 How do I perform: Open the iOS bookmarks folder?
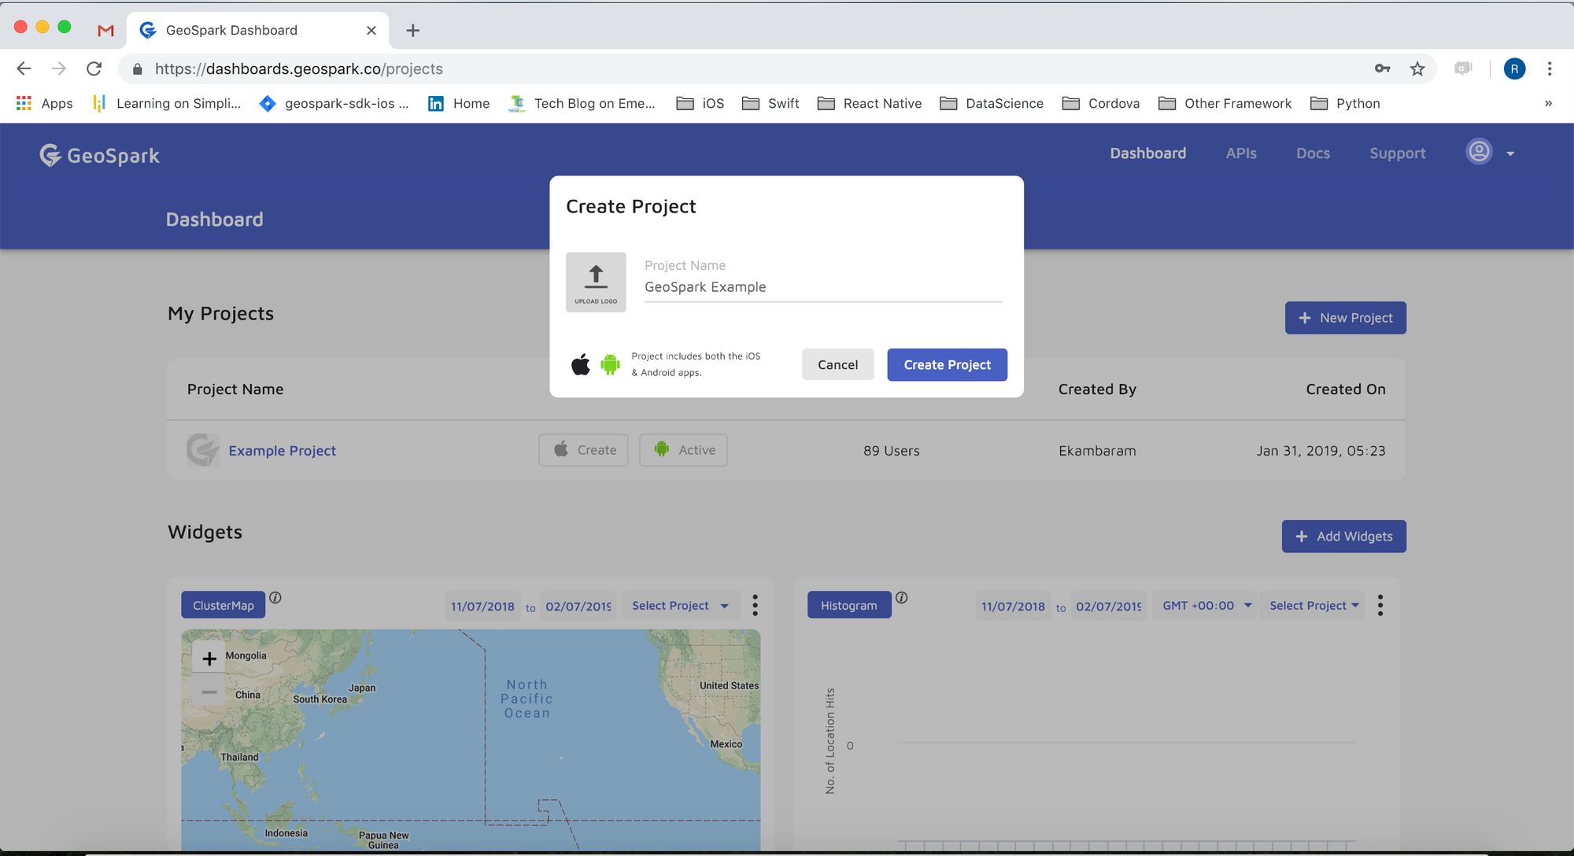pos(700,103)
